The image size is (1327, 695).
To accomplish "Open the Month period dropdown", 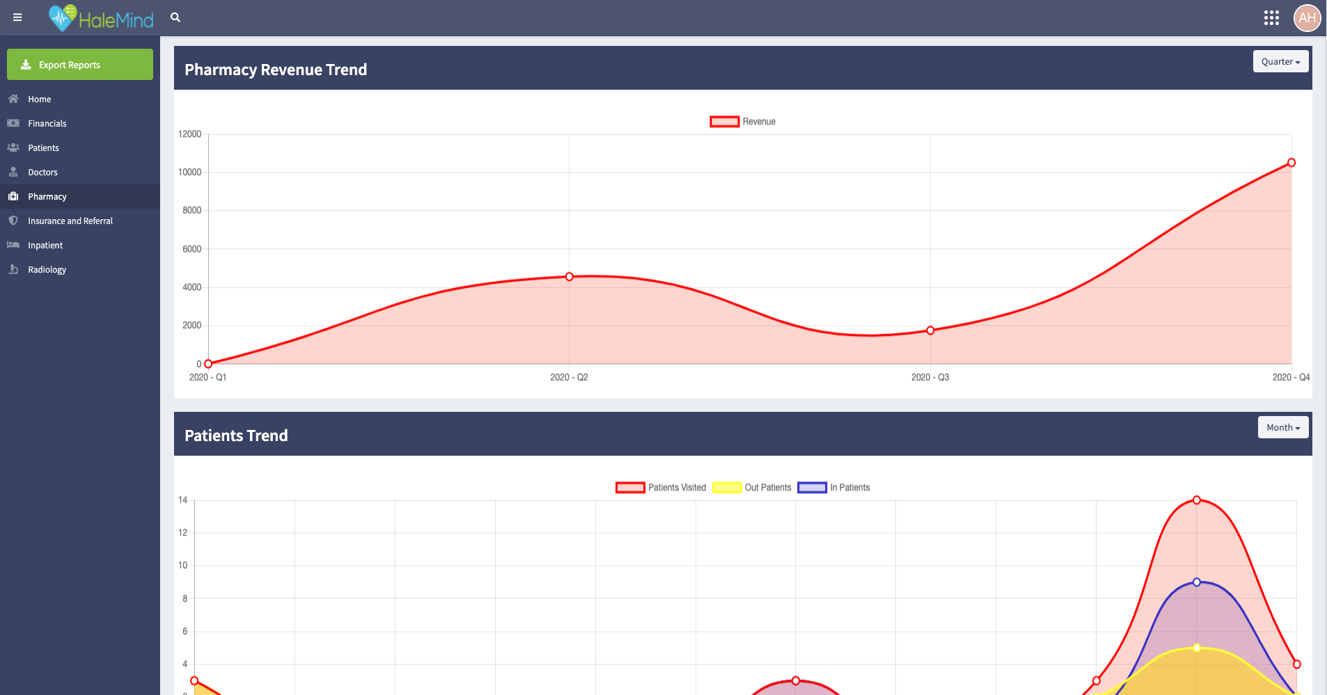I will (1283, 427).
